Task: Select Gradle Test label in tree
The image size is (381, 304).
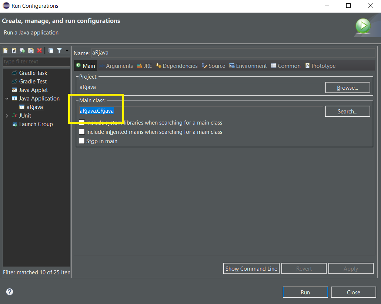Action: pyautogui.click(x=33, y=82)
